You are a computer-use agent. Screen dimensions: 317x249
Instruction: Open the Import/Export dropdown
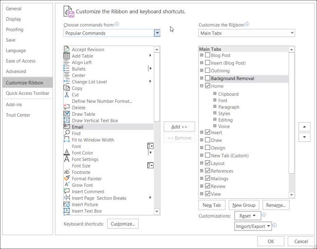[253, 226]
